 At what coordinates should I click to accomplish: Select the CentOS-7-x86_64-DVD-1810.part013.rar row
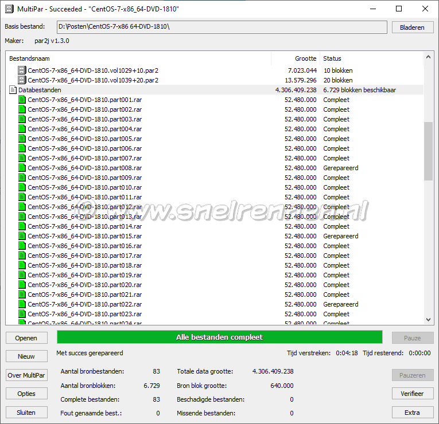(215, 217)
